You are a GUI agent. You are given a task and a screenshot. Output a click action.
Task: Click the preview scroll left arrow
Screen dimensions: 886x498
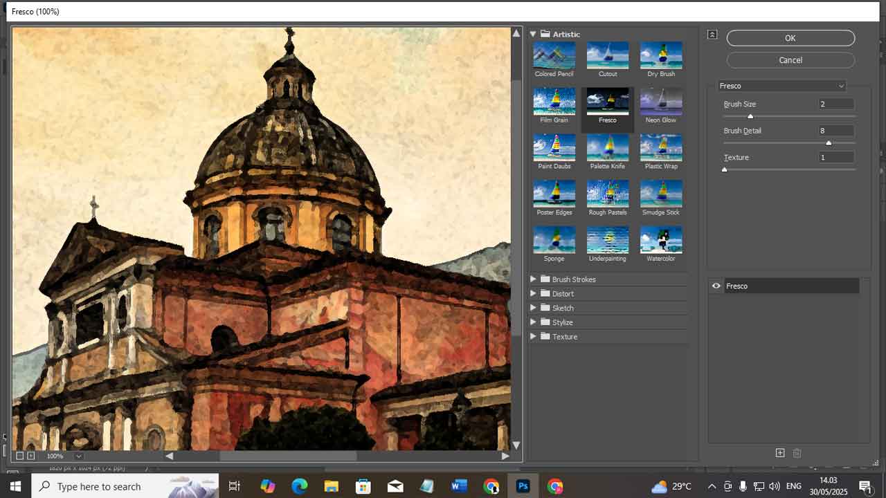pos(170,456)
